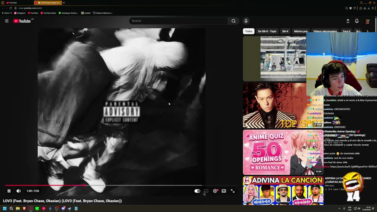Screen dimensions: 377x212
Task: Open the YouTube Music bookmark
Action: [x=48, y=13]
